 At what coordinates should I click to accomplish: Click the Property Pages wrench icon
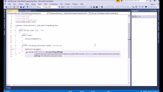(x=140, y=17)
